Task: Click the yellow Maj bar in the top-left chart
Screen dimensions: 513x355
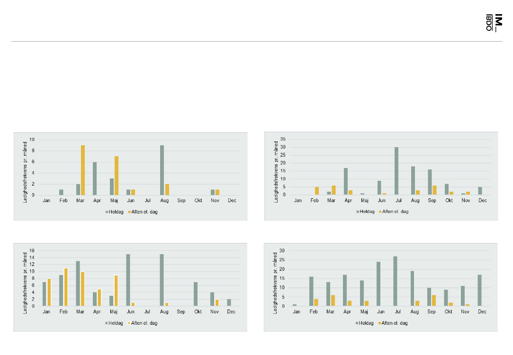Action: pos(117,176)
